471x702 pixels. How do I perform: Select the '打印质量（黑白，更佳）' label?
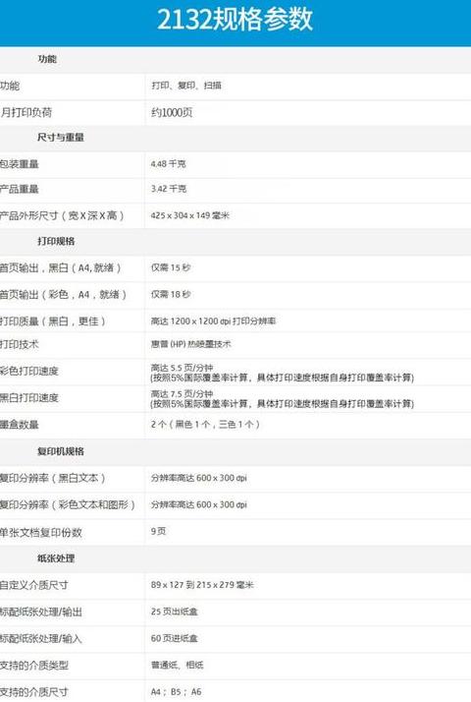[x=52, y=321]
